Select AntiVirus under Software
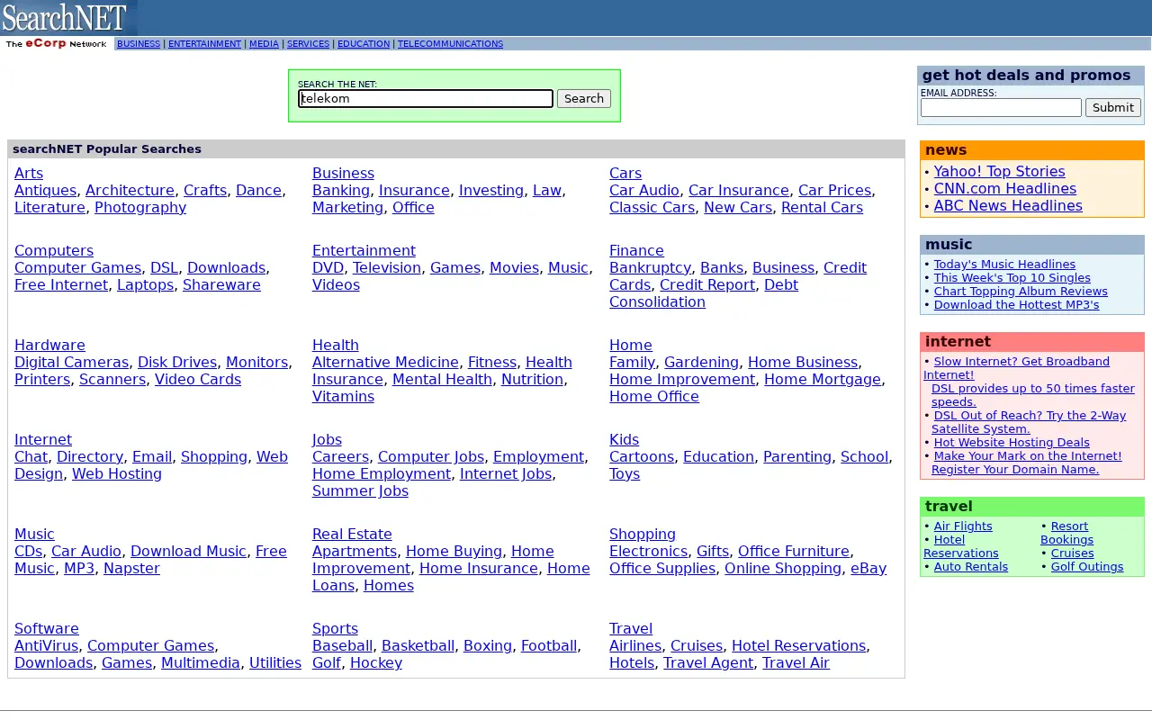1152x720 pixels. 46,646
